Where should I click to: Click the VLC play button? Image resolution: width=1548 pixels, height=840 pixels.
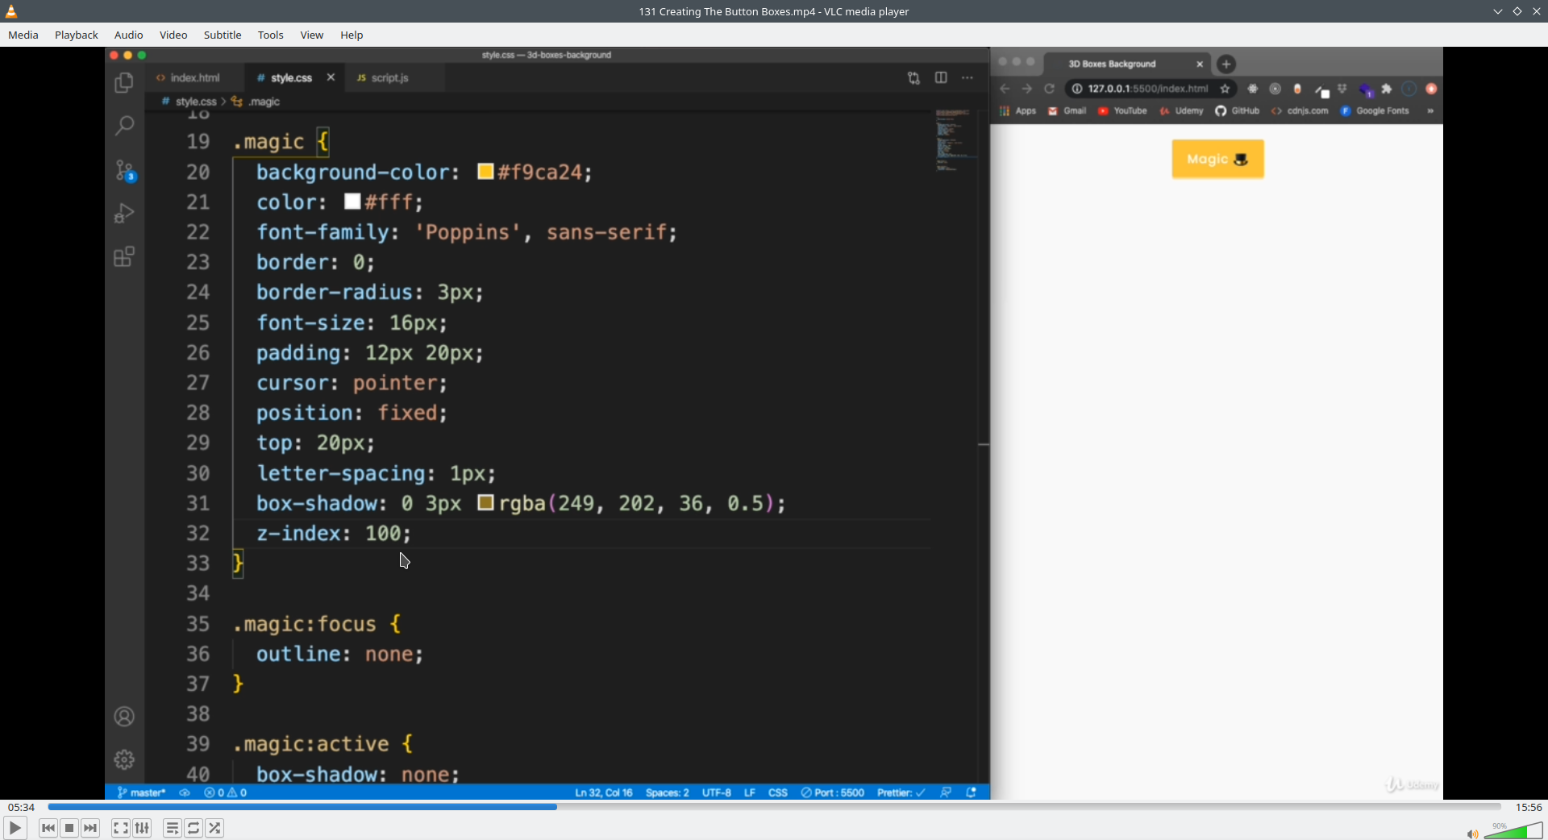tap(15, 828)
